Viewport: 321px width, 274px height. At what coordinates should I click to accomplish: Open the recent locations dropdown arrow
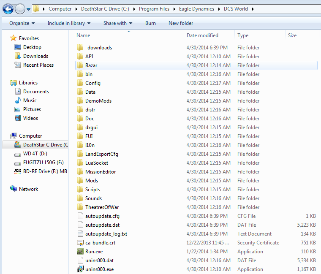(28, 9)
